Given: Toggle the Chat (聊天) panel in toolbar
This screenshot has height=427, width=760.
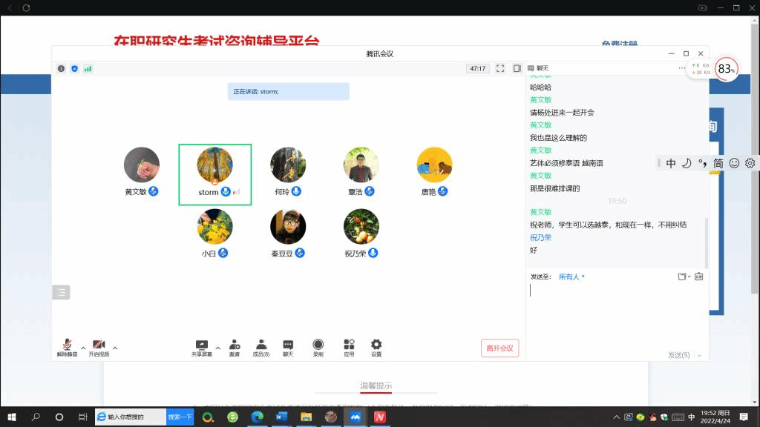Looking at the screenshot, I should (288, 347).
